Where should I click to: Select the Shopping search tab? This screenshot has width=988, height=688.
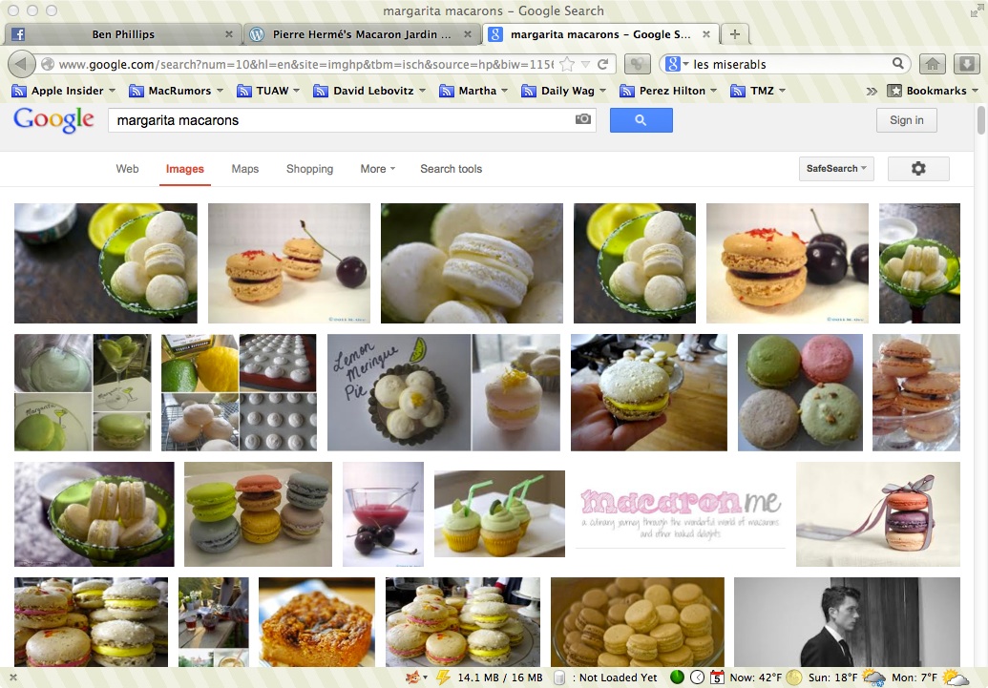[x=309, y=169]
